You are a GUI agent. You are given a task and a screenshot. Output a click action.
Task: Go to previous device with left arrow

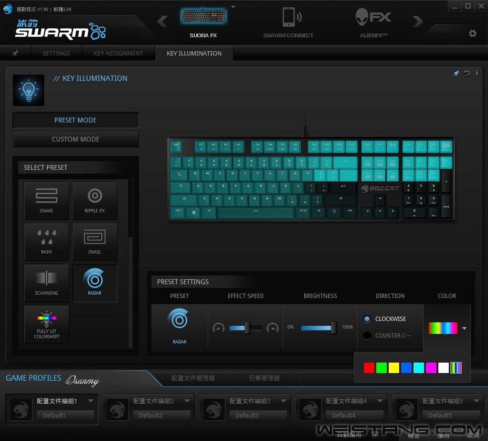click(162, 22)
